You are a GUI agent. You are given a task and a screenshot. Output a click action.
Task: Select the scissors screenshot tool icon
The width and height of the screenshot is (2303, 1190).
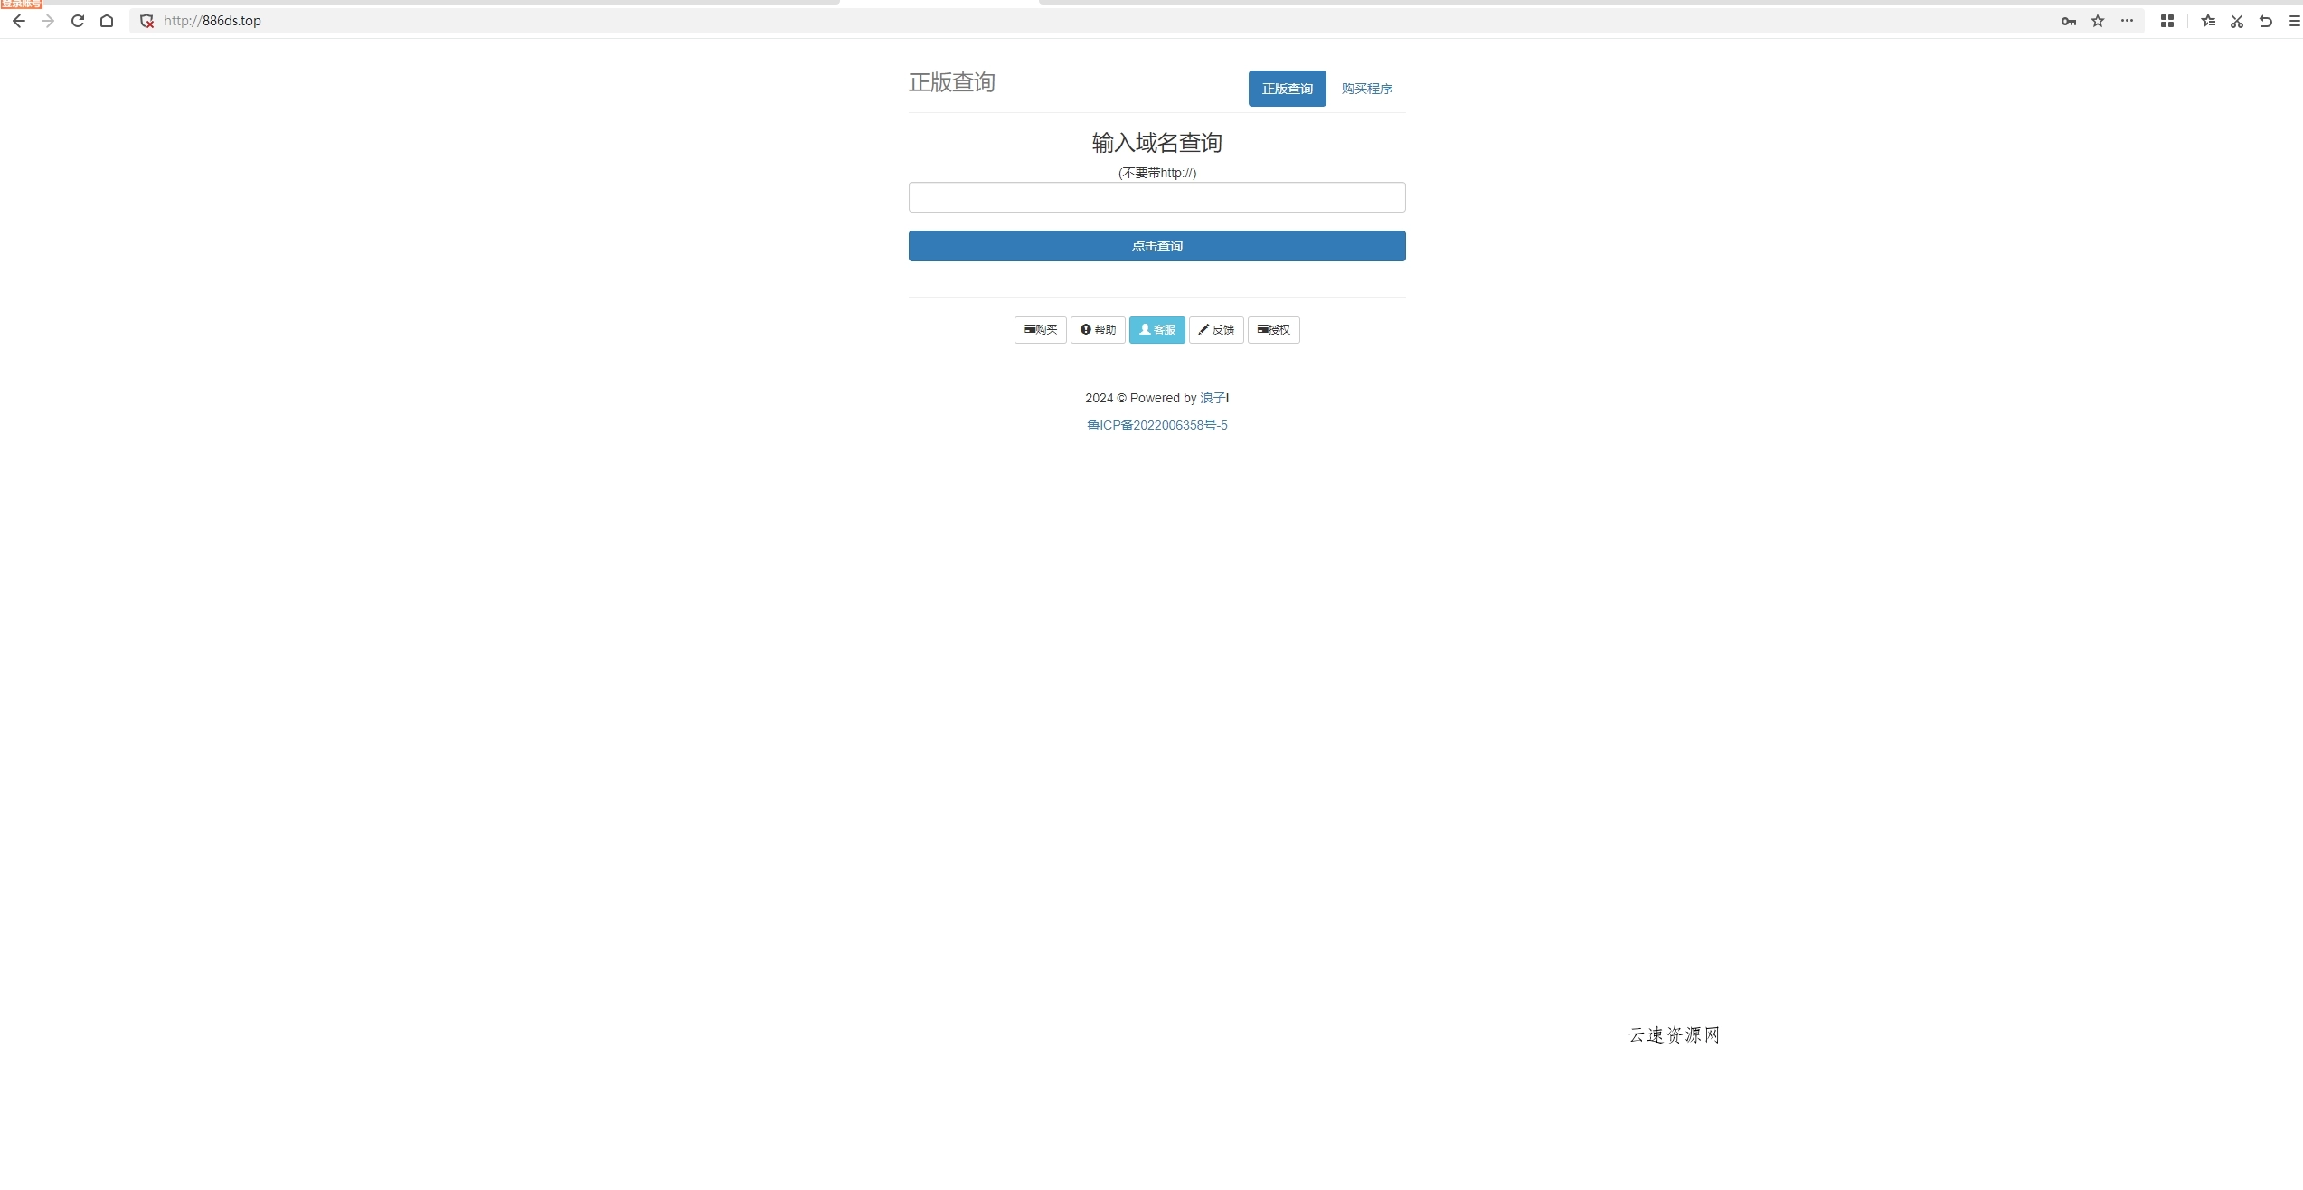2236,20
